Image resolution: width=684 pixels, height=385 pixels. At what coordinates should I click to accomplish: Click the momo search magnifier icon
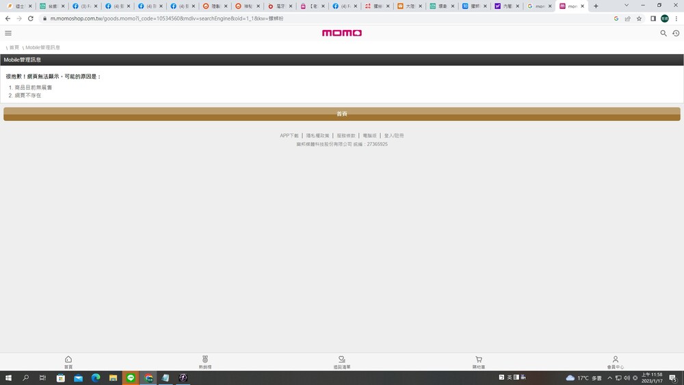[x=663, y=33]
